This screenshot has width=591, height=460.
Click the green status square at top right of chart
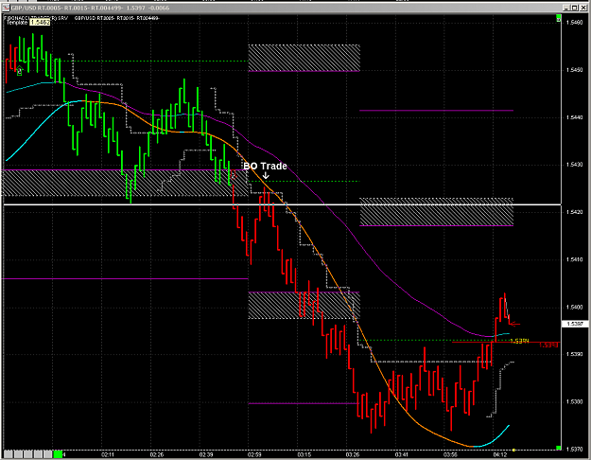[558, 18]
